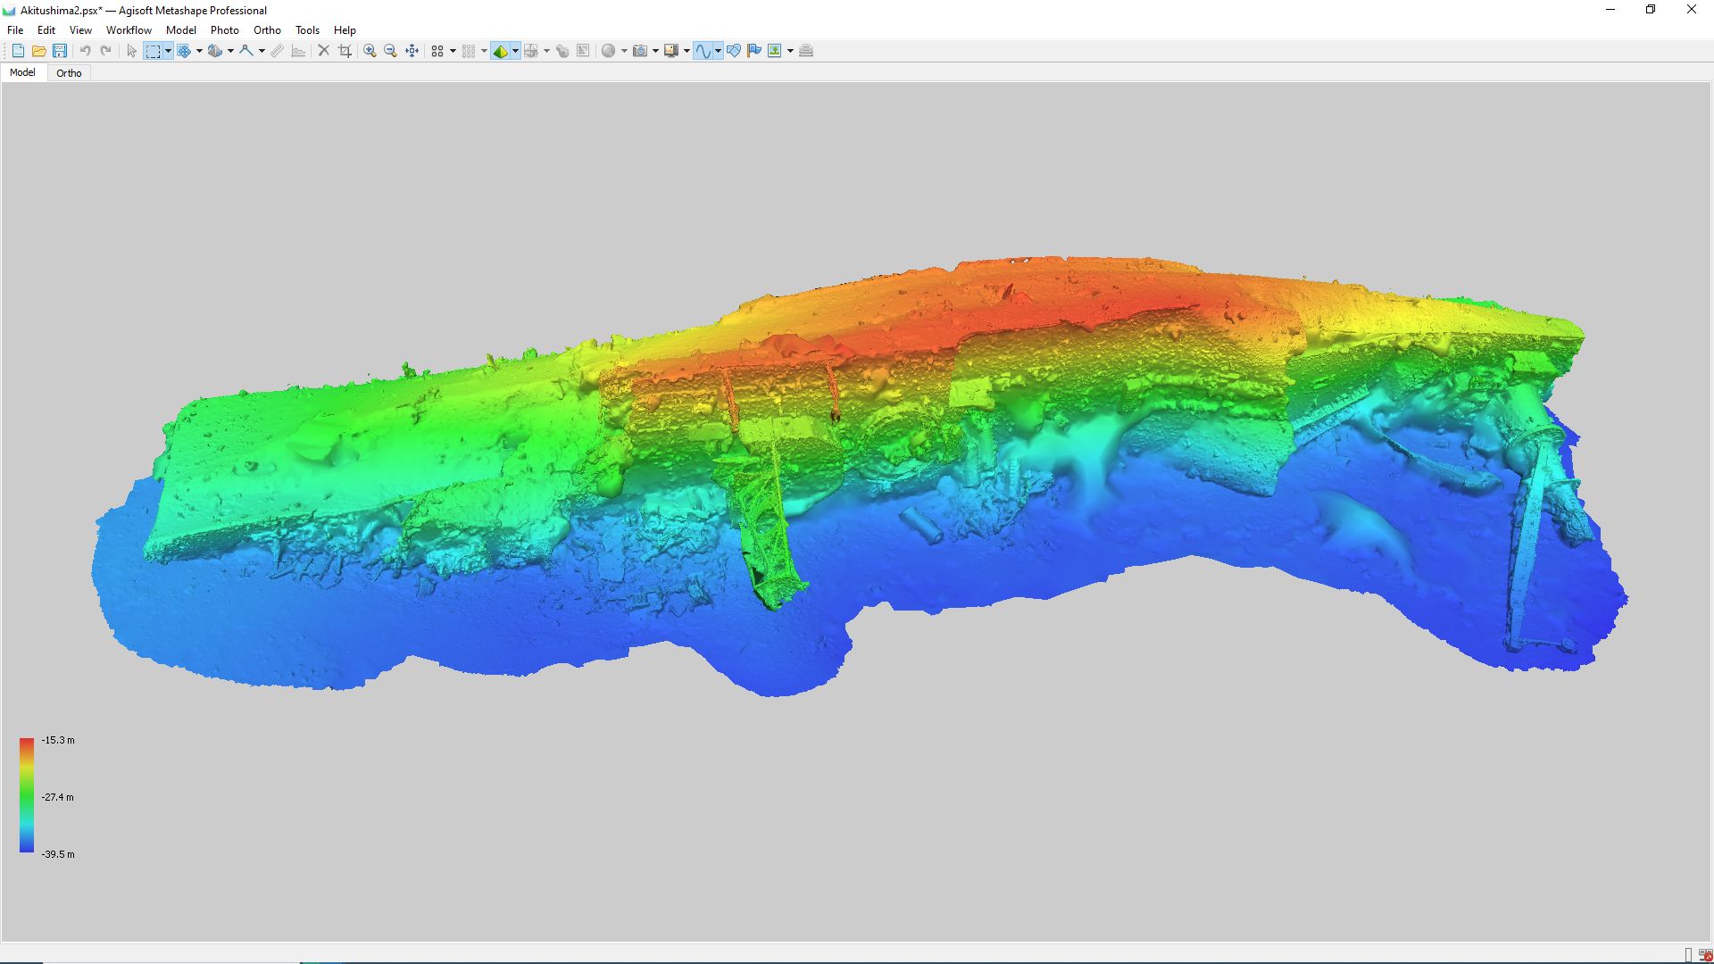Save project with floppy disk icon
The image size is (1714, 964).
(60, 51)
